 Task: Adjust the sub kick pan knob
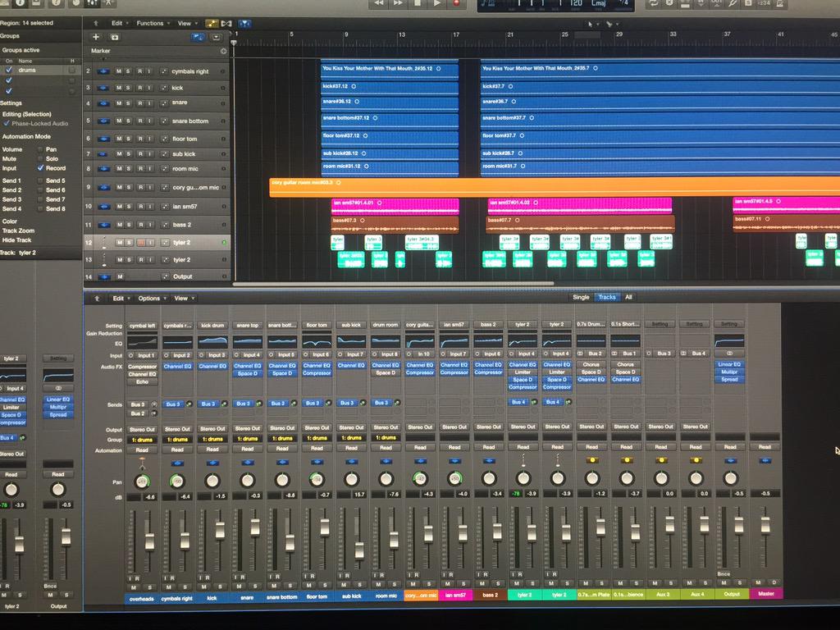(x=351, y=479)
